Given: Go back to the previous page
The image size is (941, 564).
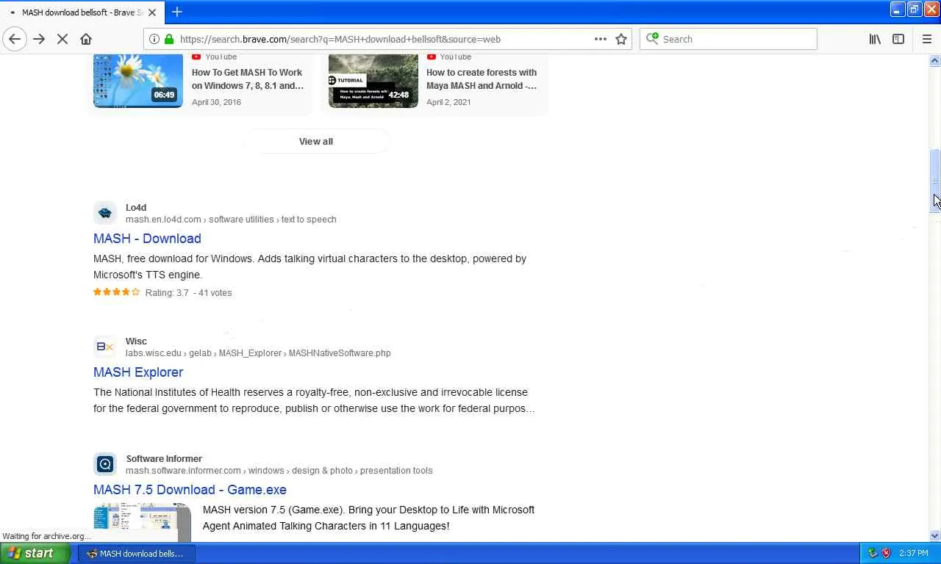Looking at the screenshot, I should 15,39.
